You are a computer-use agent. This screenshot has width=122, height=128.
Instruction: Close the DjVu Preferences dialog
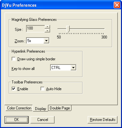click(x=117, y=5)
